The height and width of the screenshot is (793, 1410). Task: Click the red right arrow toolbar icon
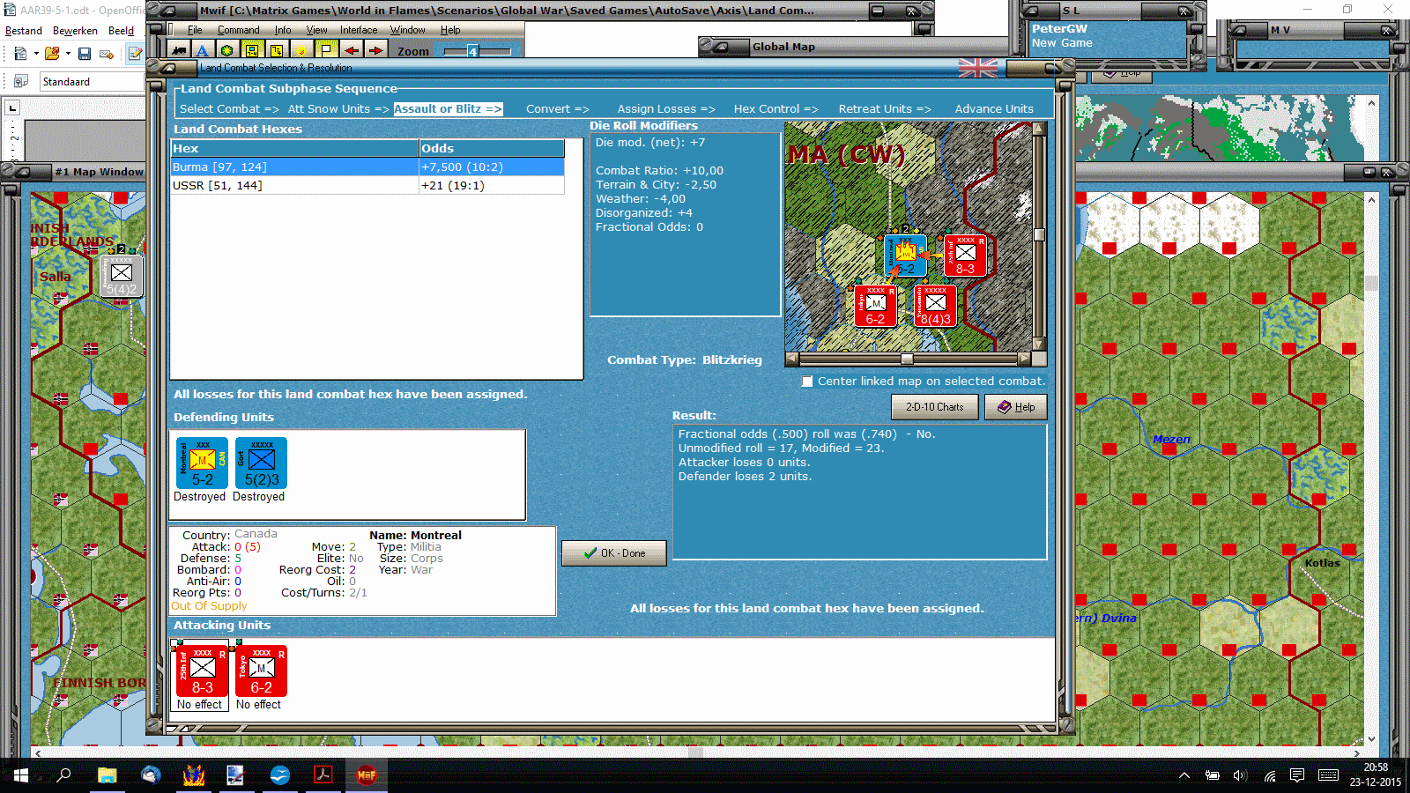click(x=375, y=50)
